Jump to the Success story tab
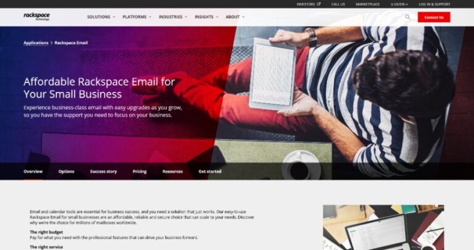This screenshot has height=250, width=474. click(104, 171)
